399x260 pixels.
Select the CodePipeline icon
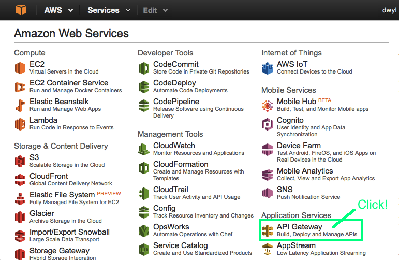(144, 106)
